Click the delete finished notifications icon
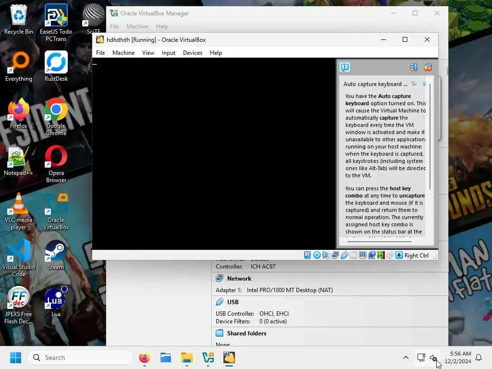The height and width of the screenshot is (369, 492). (x=428, y=67)
